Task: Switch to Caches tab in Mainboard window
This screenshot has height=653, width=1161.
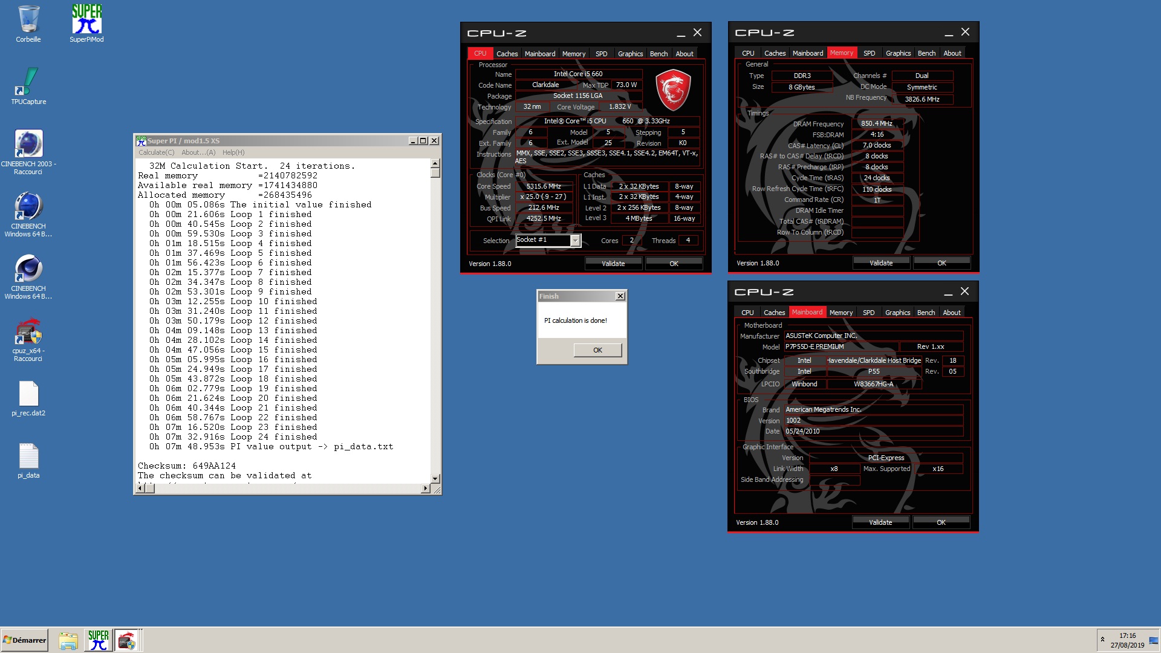Action: [x=774, y=313]
